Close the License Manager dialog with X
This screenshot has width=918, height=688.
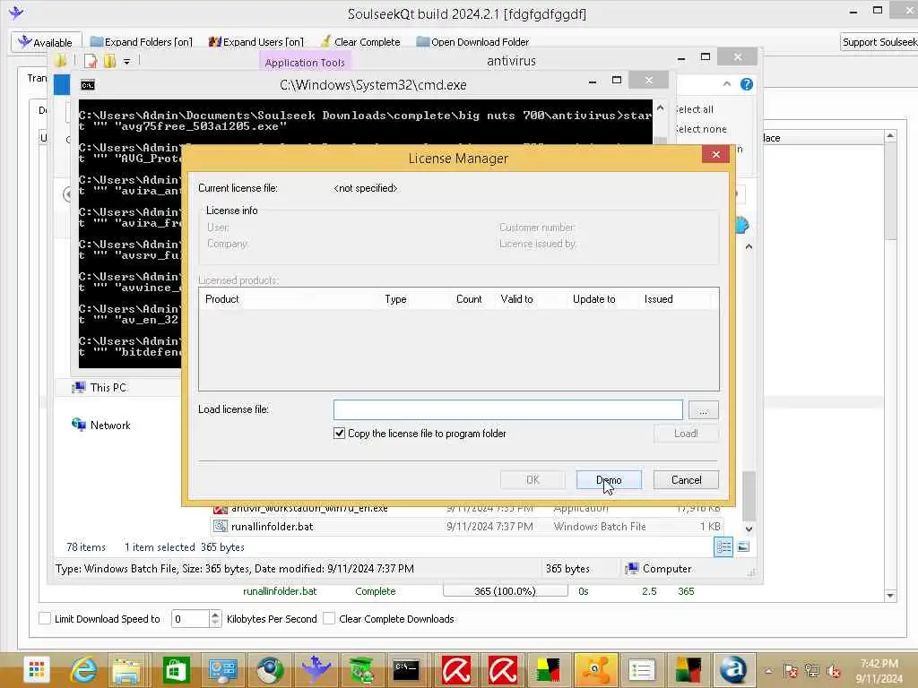tap(715, 154)
